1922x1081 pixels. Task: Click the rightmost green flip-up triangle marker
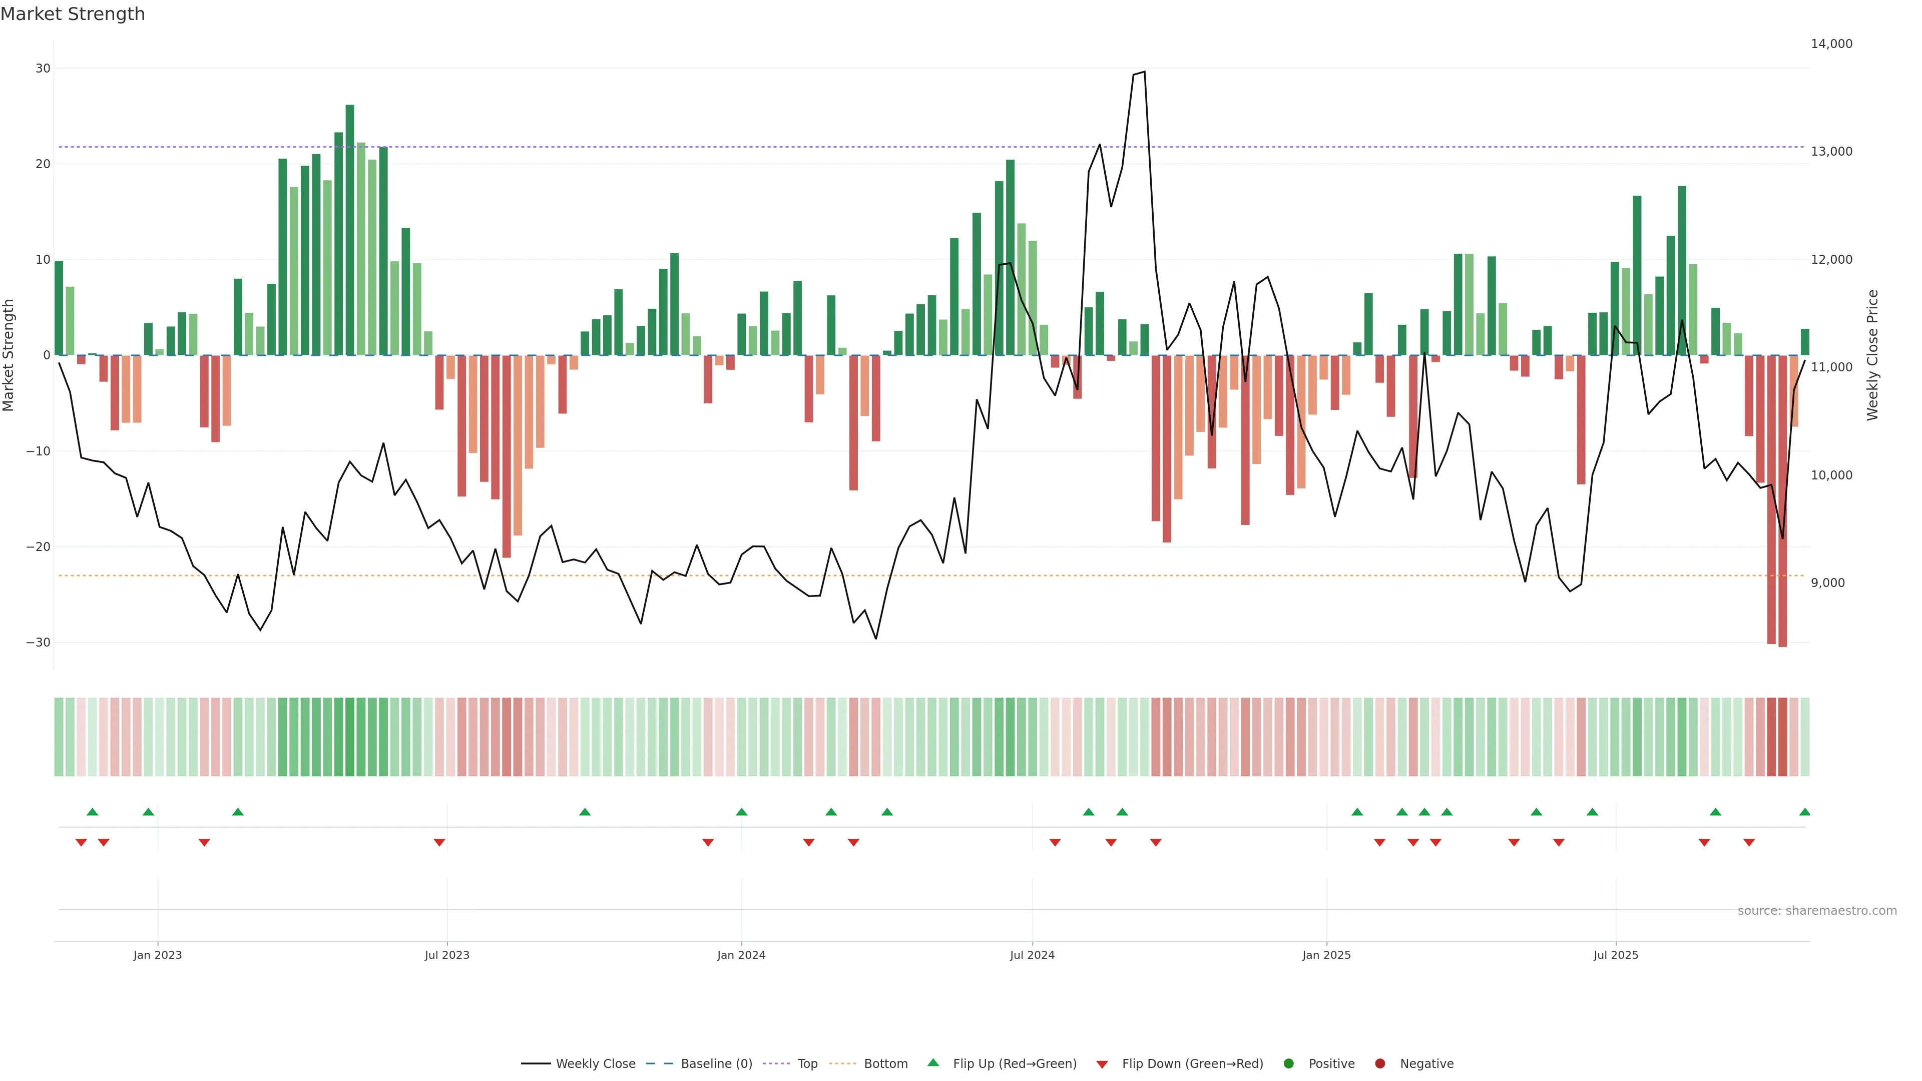click(1804, 812)
